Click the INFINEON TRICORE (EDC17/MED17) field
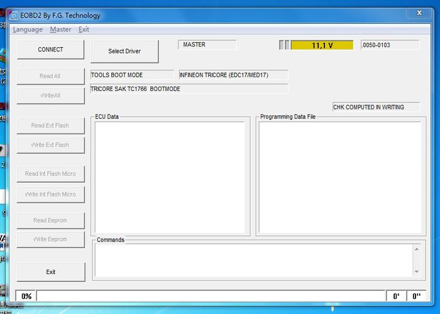 pyautogui.click(x=233, y=75)
